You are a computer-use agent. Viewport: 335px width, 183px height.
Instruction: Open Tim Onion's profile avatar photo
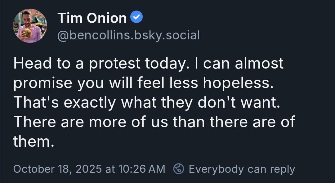pos(30,26)
